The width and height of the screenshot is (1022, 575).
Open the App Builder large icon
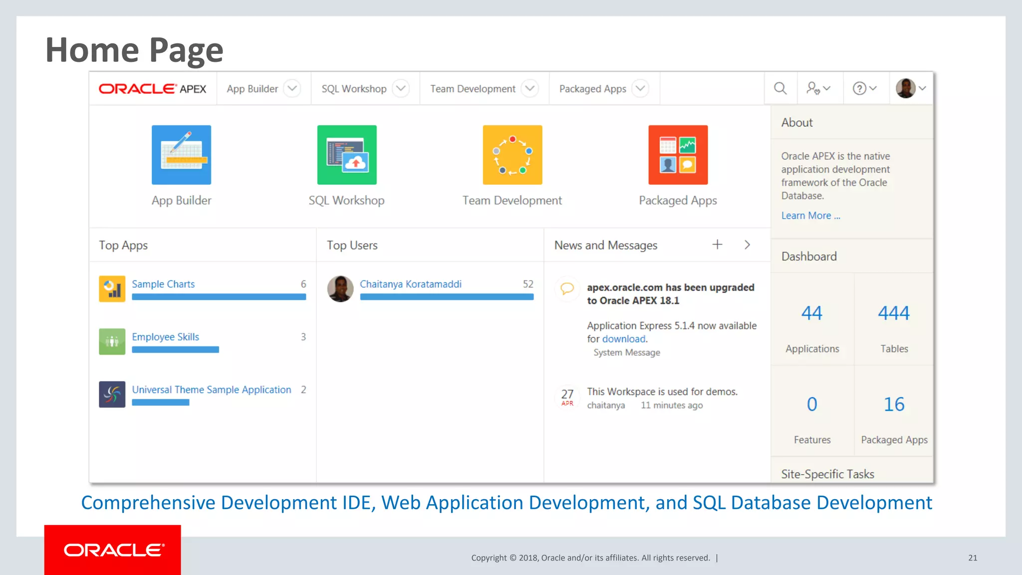click(x=181, y=155)
